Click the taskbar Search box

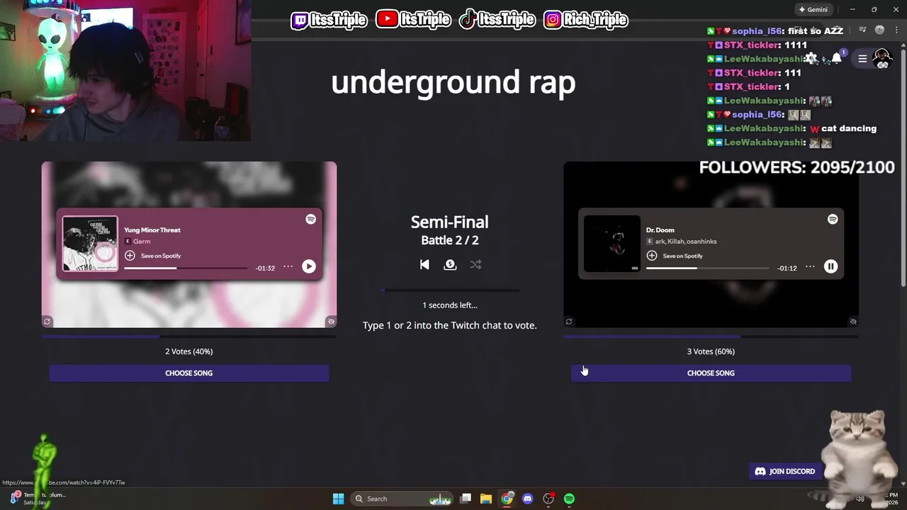(x=402, y=499)
